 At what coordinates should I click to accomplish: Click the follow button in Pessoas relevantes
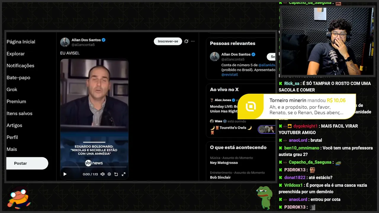(271, 57)
